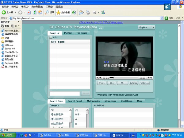
Task: Click the FullScreen button
Action: [144, 83]
